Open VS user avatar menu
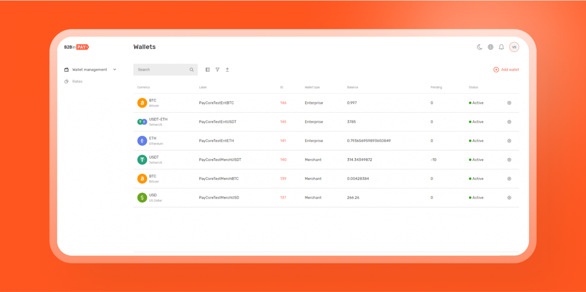586x292 pixels. point(514,47)
